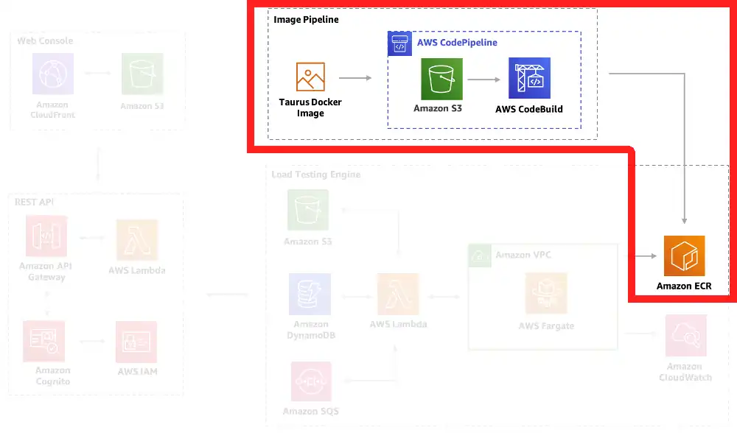Click the AWS Fargate icon
Viewport: 737px width, 433px height.
(x=546, y=293)
